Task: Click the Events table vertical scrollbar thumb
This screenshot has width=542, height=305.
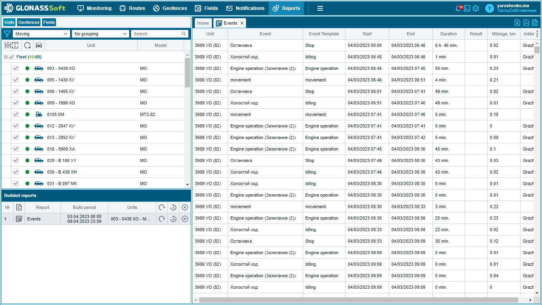Action: [537, 50]
